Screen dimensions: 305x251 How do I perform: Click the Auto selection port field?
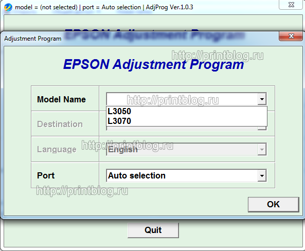point(182,176)
